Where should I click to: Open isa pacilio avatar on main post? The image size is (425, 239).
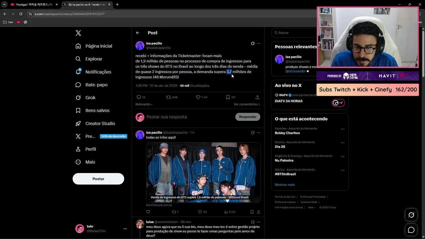click(140, 45)
